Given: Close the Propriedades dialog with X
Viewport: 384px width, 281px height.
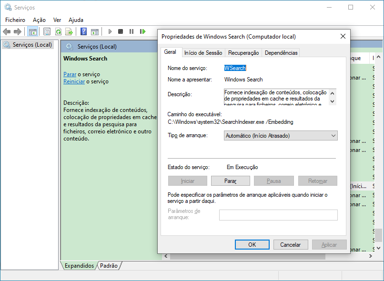Looking at the screenshot, I should [343, 37].
